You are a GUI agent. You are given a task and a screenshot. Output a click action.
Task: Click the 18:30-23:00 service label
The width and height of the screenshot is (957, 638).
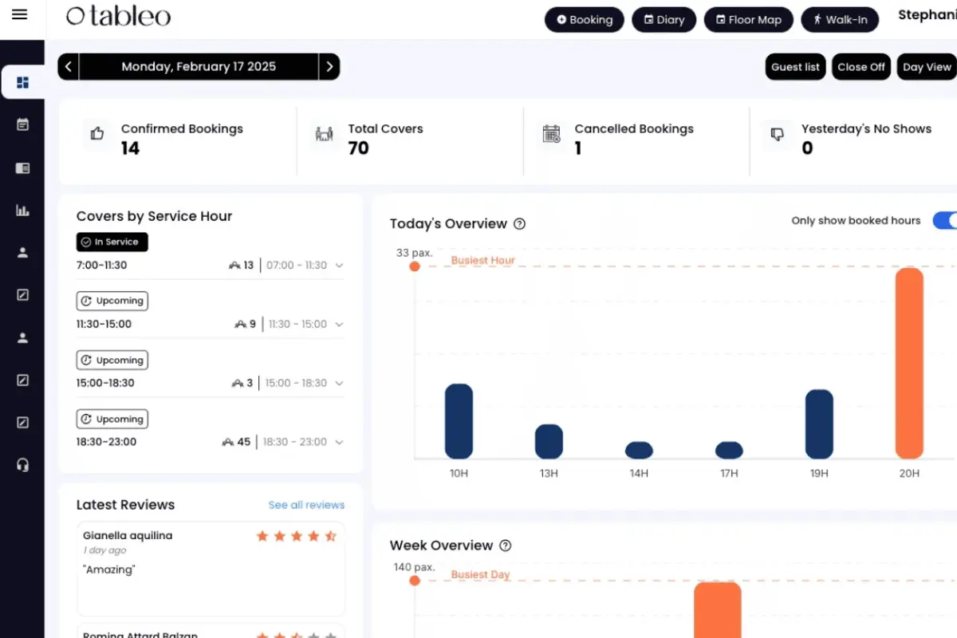tap(106, 443)
